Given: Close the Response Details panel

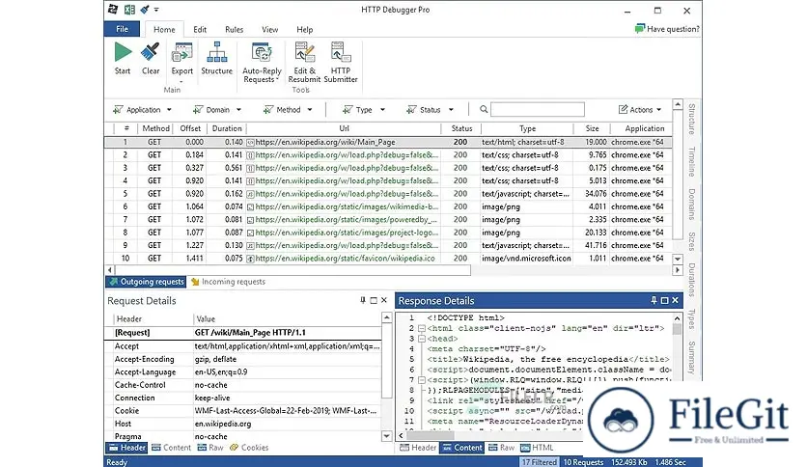Looking at the screenshot, I should [x=676, y=300].
